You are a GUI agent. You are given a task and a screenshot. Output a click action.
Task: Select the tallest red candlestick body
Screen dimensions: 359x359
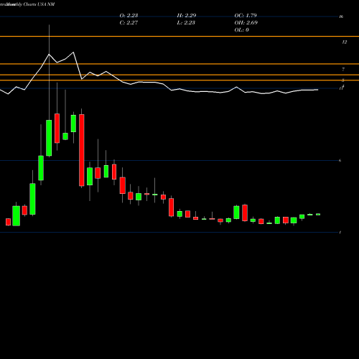[x=82, y=150]
